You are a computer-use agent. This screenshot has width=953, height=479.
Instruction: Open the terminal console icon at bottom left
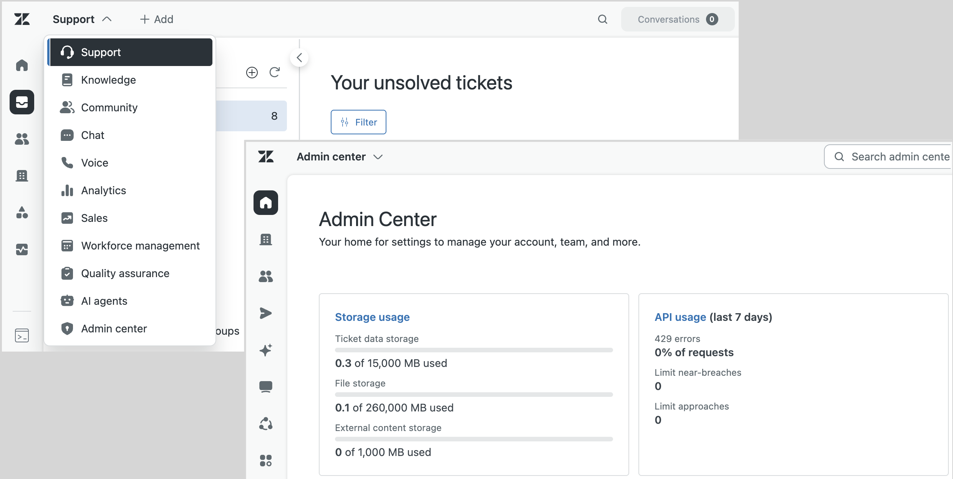(x=22, y=335)
